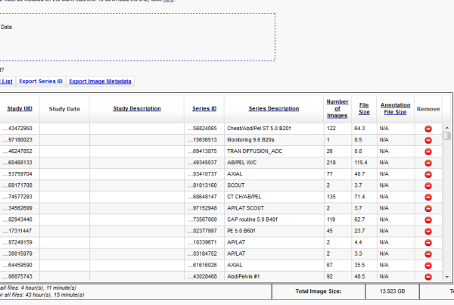This screenshot has width=454, height=305.
Task: Remove AP/LAT series with size 3.3
Action: (x=428, y=254)
